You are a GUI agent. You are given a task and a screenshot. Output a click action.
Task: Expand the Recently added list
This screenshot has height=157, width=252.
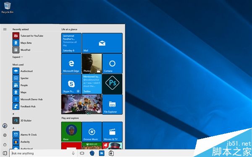[x=18, y=57]
